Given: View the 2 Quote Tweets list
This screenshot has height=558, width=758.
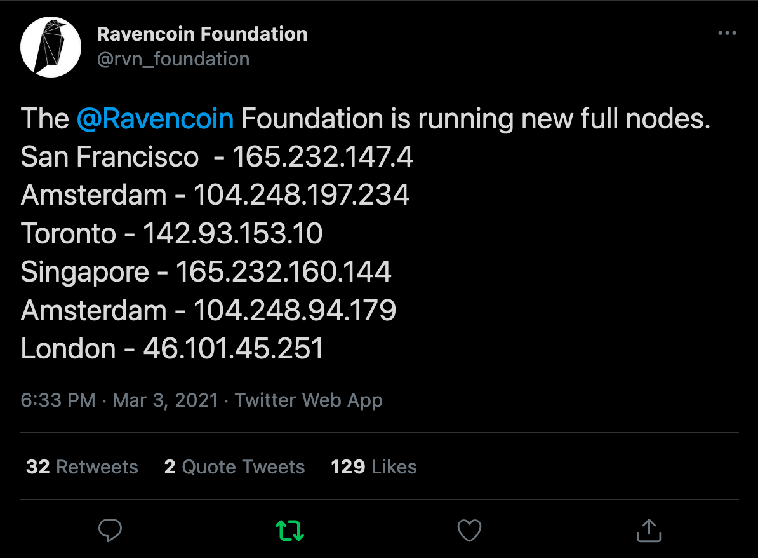Looking at the screenshot, I should 234,467.
